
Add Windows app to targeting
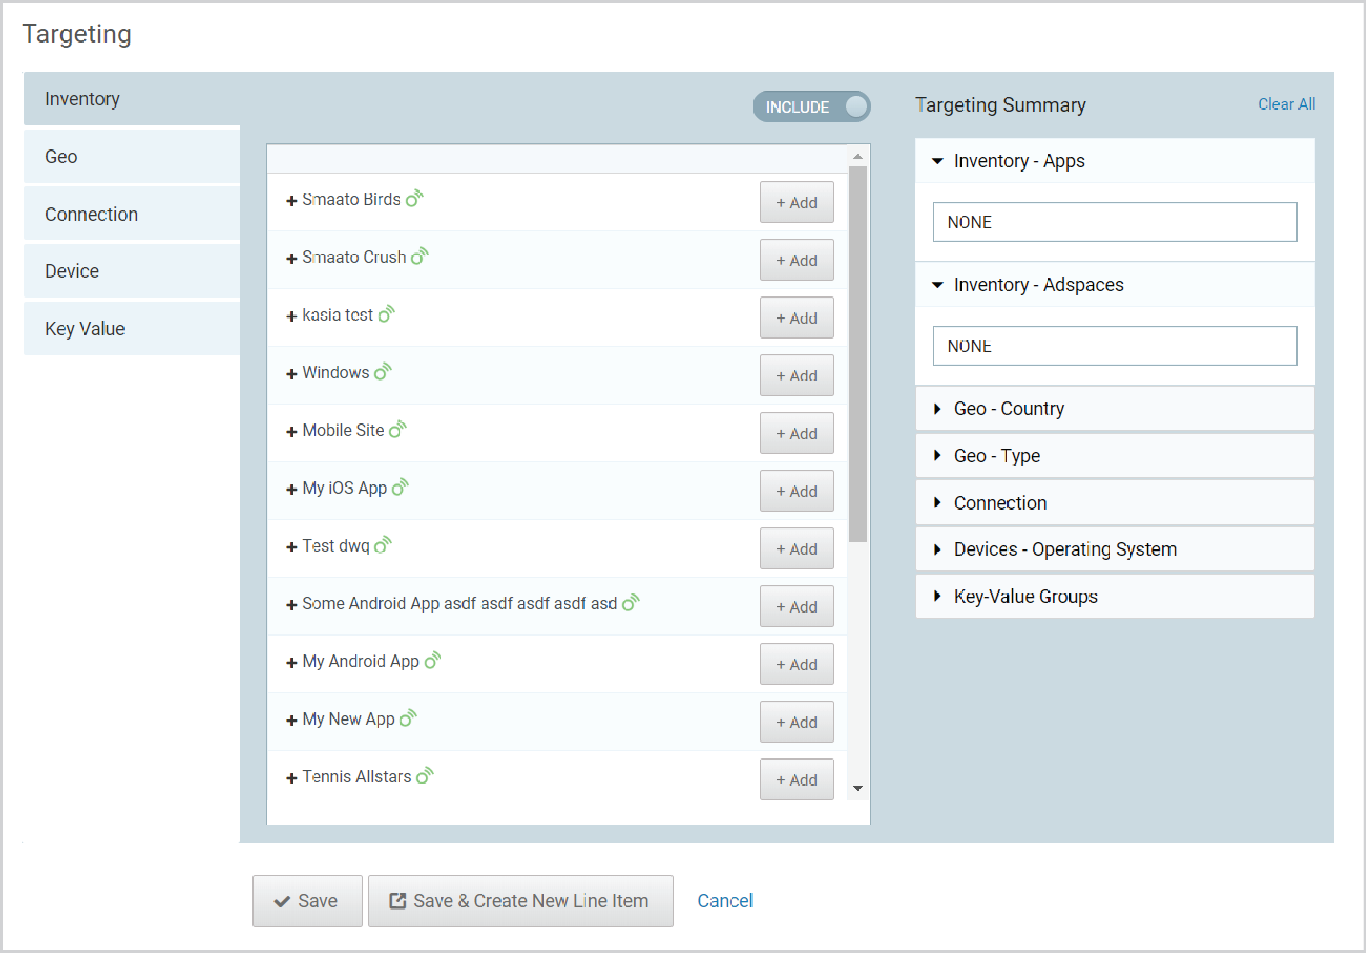796,375
